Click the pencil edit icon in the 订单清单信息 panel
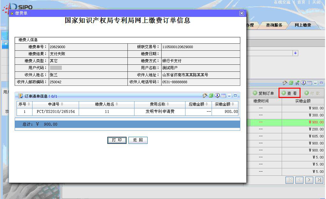Screen dimensions: 326x199 (x=205, y=96)
